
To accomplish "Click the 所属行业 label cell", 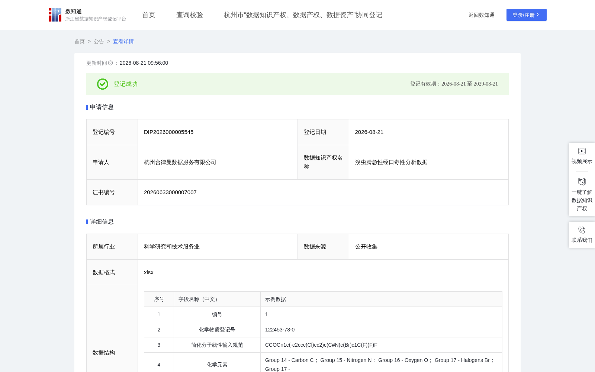I will click(112, 247).
